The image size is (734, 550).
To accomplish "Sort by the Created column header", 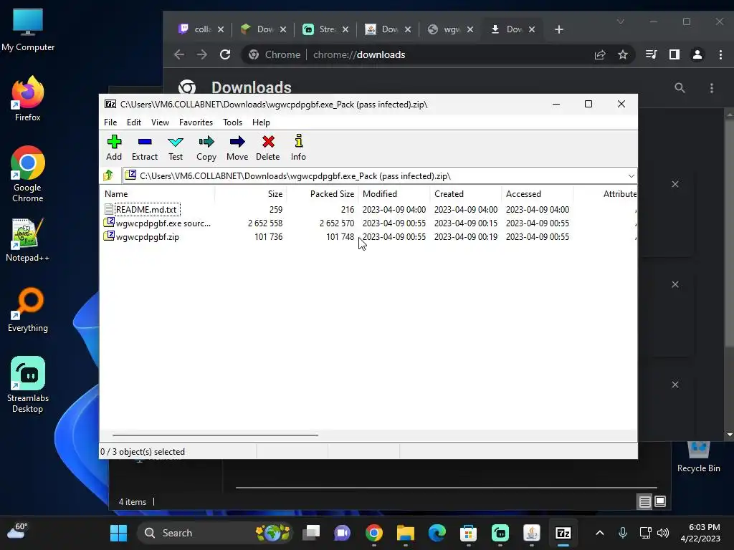I will click(x=466, y=193).
